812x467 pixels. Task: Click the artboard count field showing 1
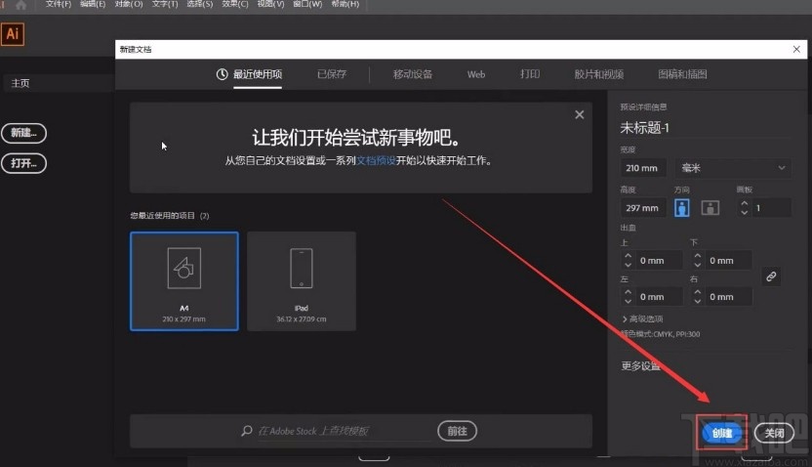point(771,208)
